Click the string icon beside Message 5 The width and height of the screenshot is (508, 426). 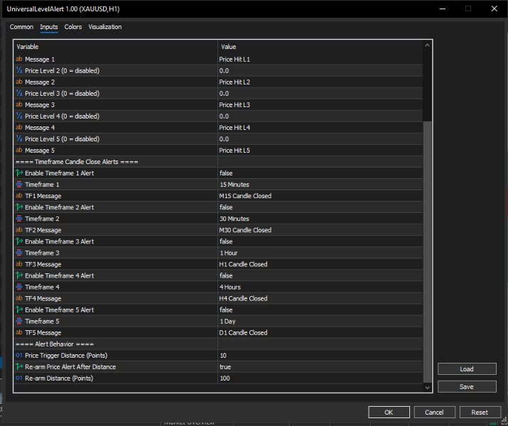(19, 151)
